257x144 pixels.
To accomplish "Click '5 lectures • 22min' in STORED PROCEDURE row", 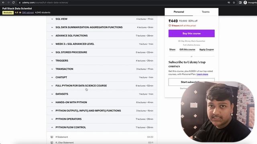I will pyautogui.click(x=145, y=52).
